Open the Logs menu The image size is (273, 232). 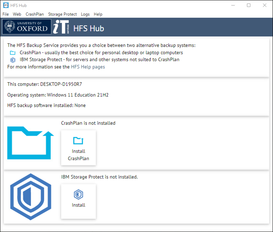pyautogui.click(x=85, y=14)
